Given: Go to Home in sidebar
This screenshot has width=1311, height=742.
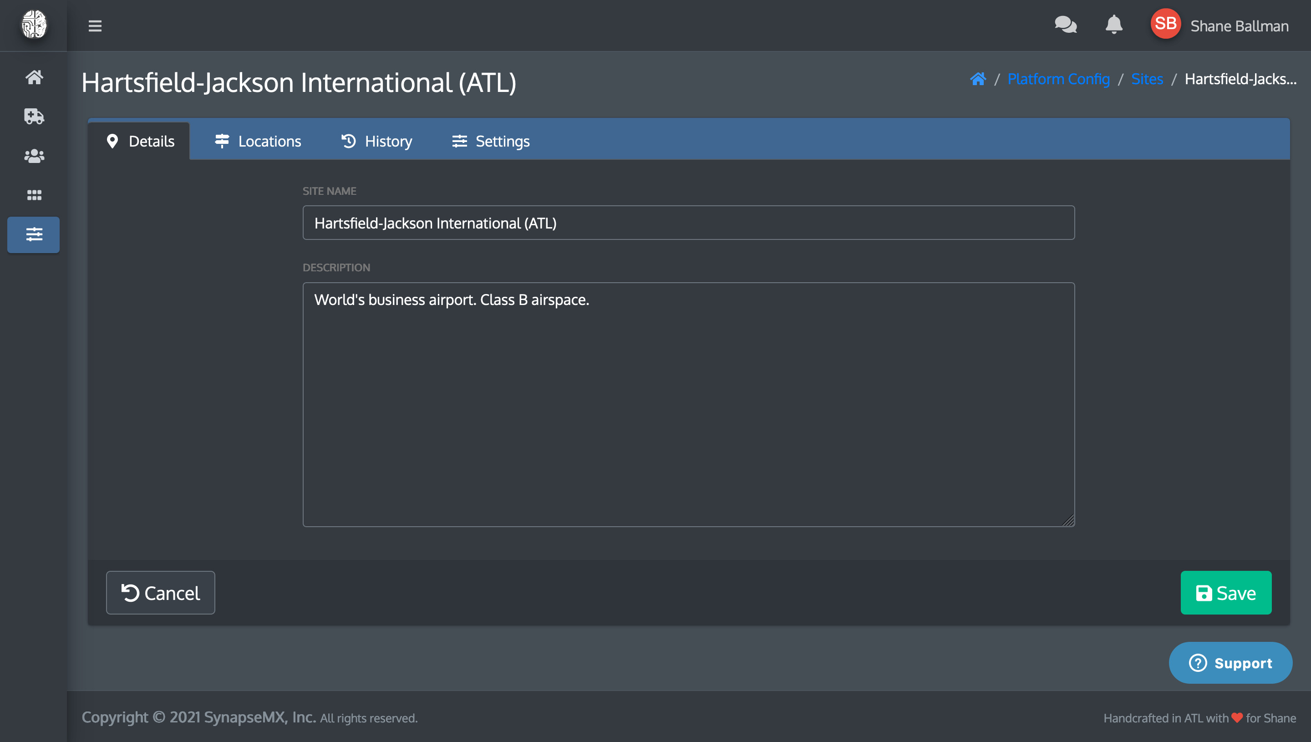Looking at the screenshot, I should point(34,77).
